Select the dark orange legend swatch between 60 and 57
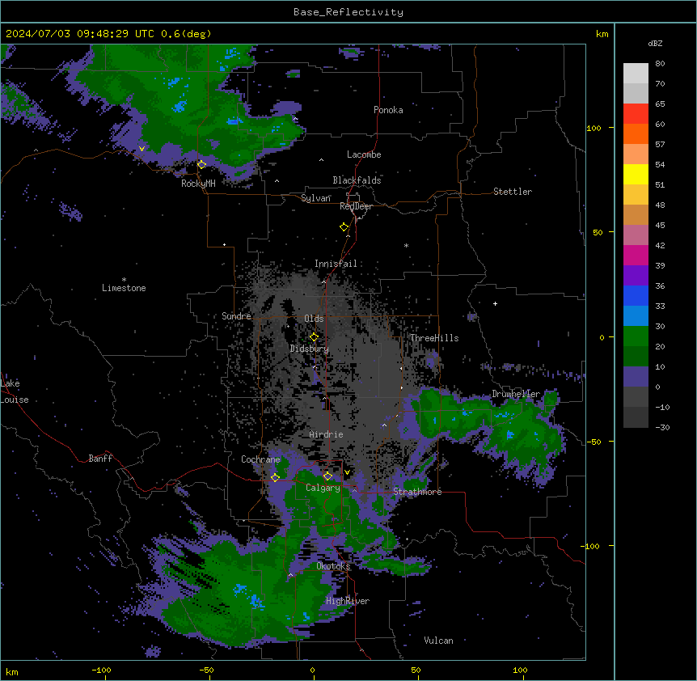 click(636, 133)
